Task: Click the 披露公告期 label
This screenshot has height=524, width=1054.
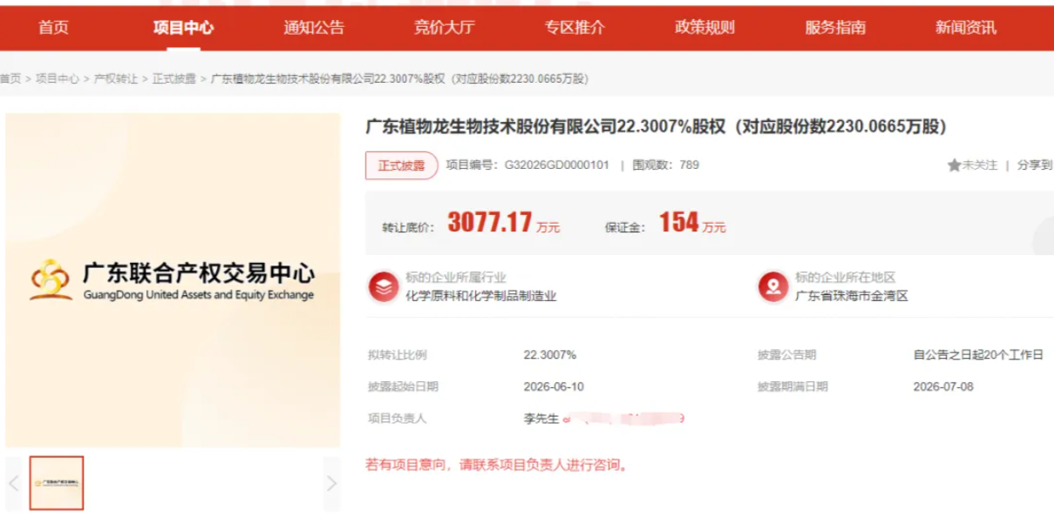Action: [x=787, y=355]
